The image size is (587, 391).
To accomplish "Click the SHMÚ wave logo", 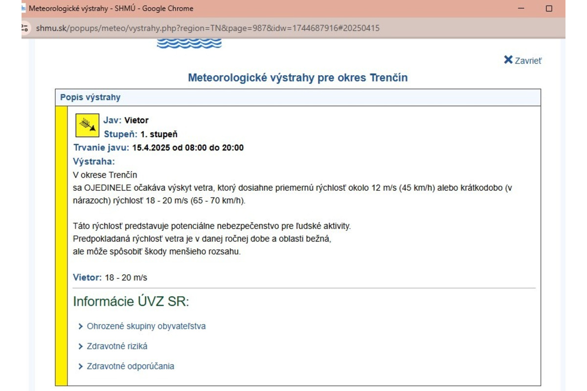I will pos(188,43).
